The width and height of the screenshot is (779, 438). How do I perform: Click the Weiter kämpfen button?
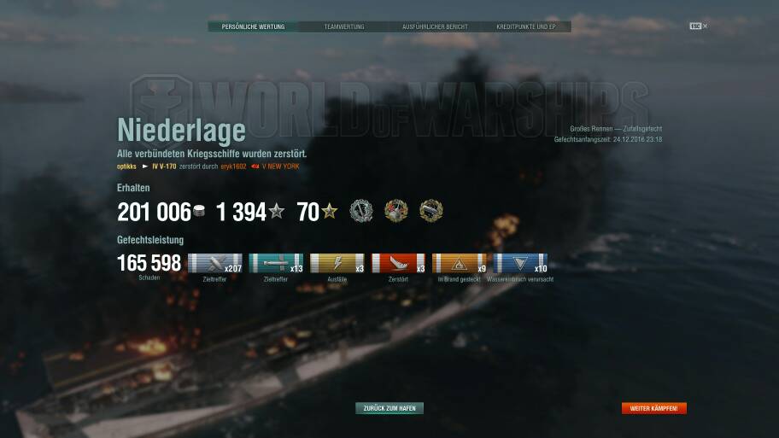pos(653,408)
